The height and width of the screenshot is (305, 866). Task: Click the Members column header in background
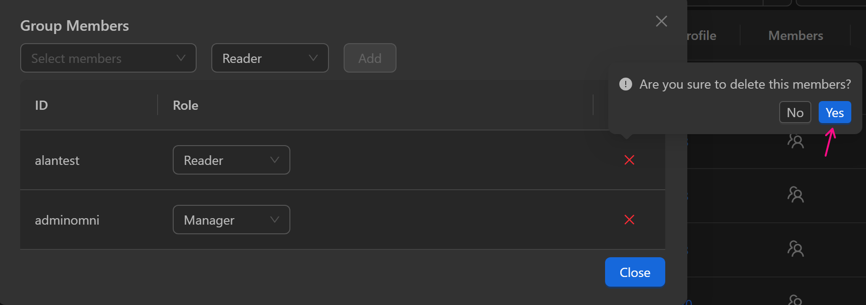click(x=795, y=36)
